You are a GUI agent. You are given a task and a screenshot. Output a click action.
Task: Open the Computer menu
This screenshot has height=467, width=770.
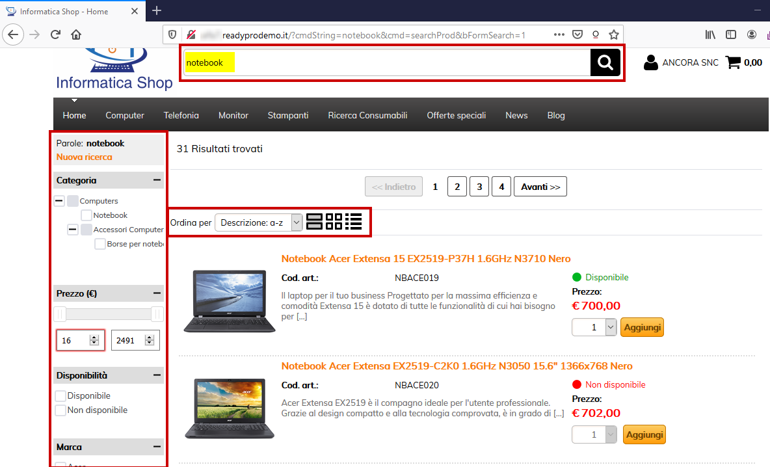125,115
